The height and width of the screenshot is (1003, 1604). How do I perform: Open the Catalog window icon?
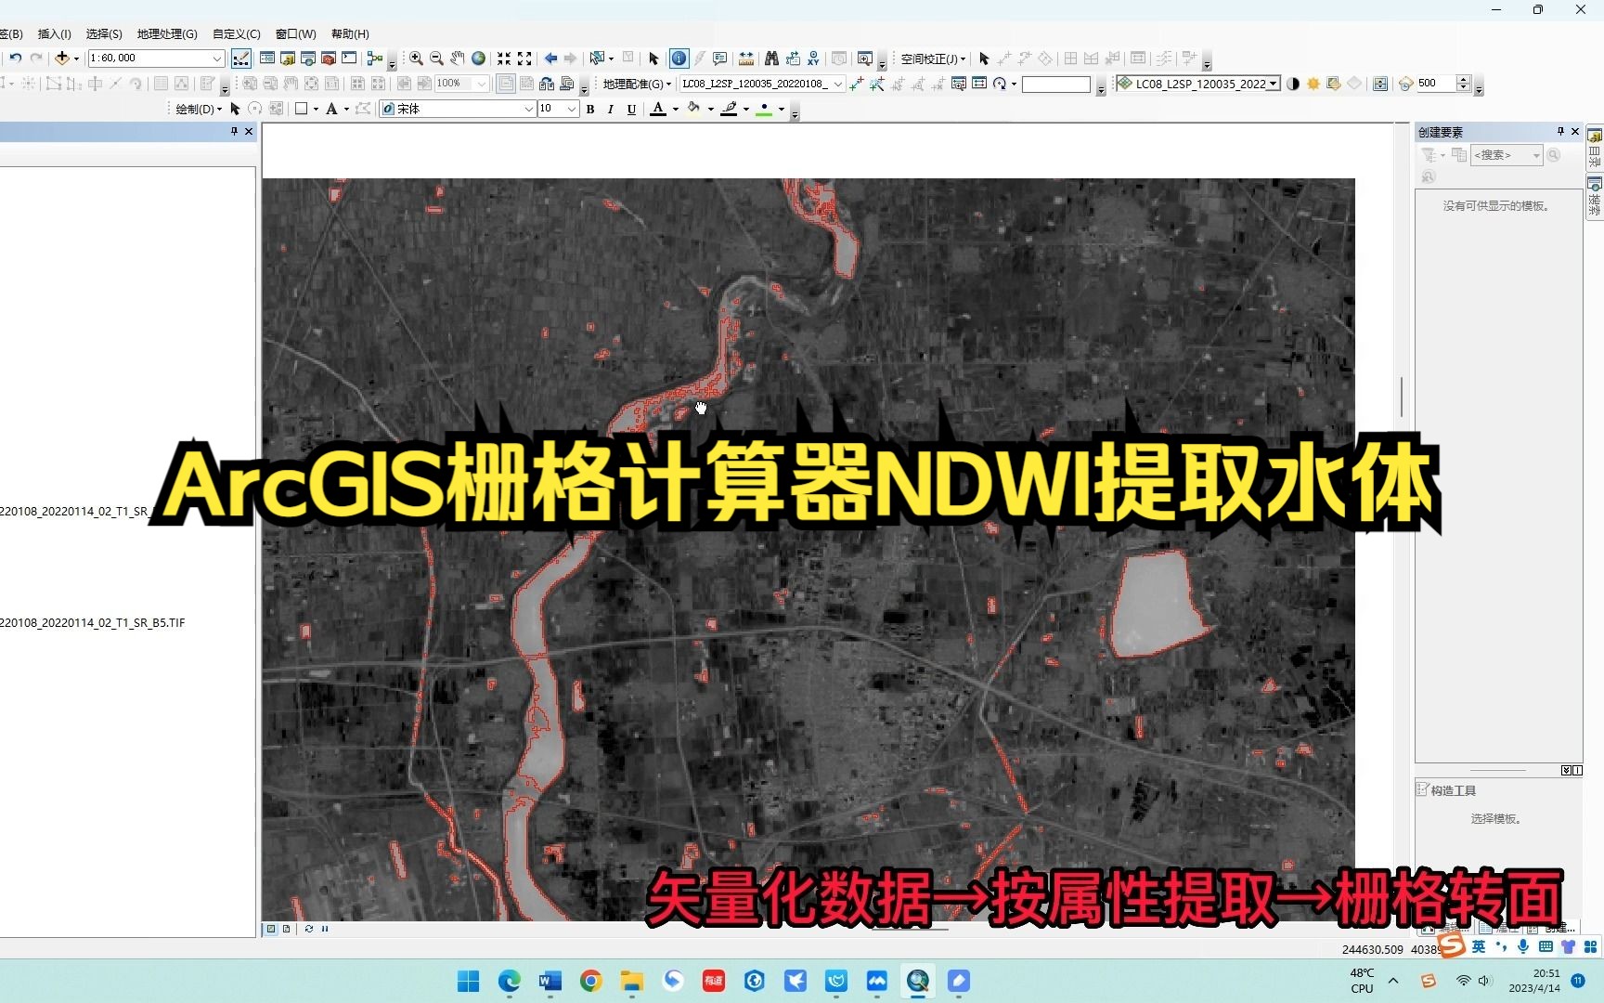(x=288, y=59)
